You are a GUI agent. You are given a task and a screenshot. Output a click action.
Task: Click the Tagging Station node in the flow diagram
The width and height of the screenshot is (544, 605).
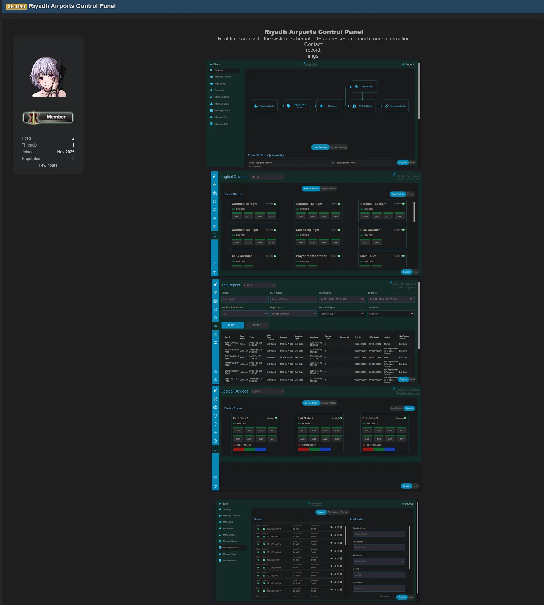click(x=264, y=106)
